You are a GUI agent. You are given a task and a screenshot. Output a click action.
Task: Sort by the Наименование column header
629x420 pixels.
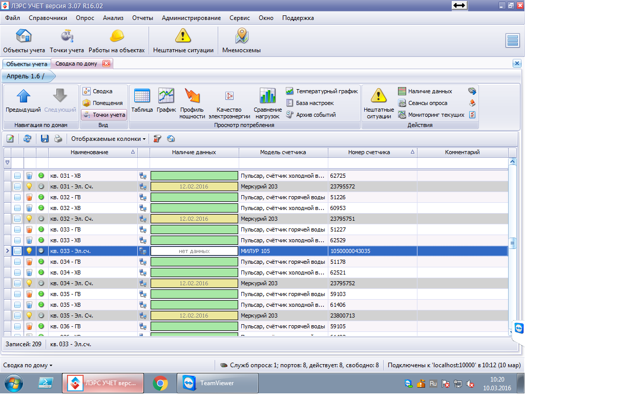tap(93, 152)
